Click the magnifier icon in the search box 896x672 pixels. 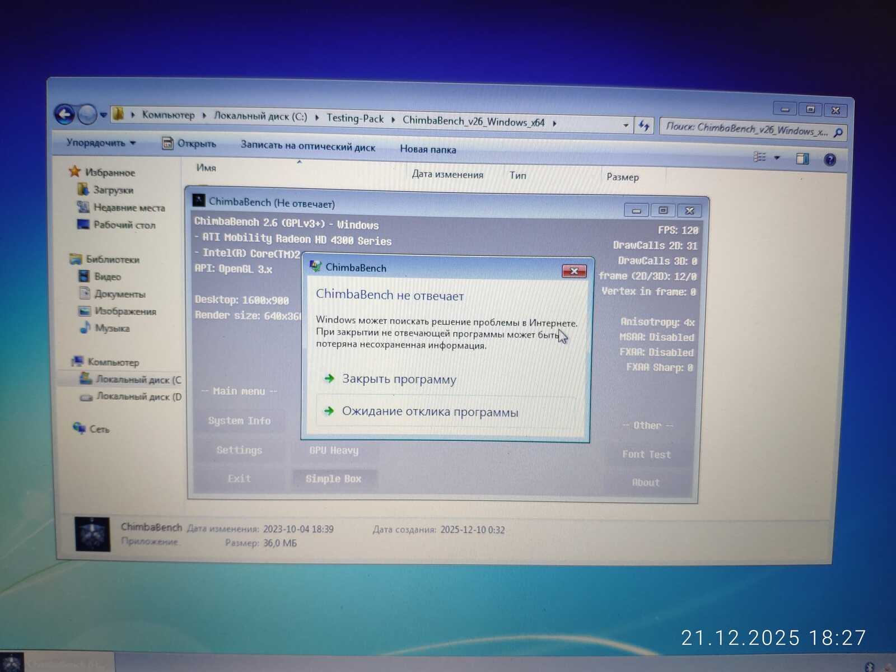click(838, 133)
